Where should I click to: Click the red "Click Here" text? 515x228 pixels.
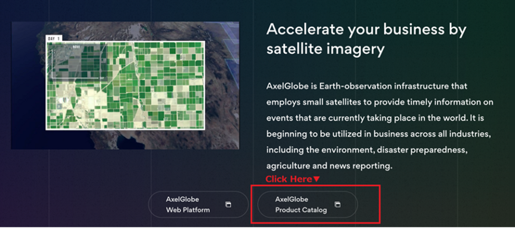289,179
